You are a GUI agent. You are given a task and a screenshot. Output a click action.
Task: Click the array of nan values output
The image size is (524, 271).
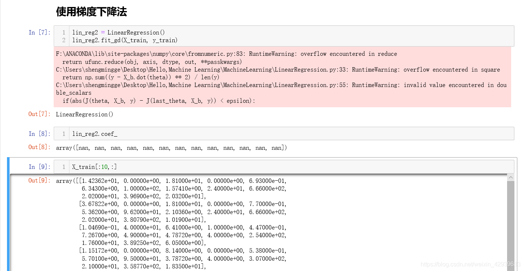tap(171, 148)
